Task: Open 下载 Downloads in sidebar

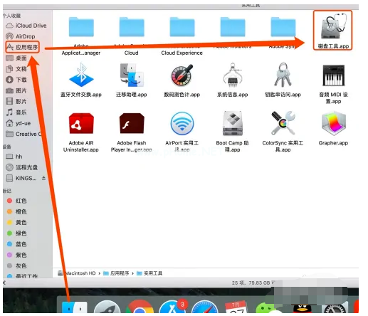Action: pyautogui.click(x=16, y=80)
